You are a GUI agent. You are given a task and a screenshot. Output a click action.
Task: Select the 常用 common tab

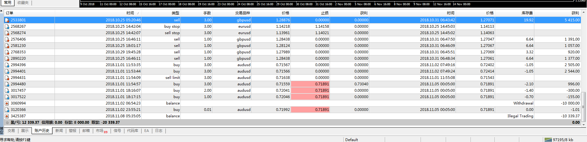pyautogui.click(x=8, y=3)
